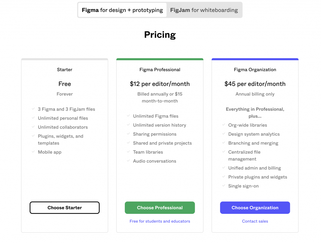321x243 pixels.
Task: Click the Choose Organization button
Action: [255, 208]
